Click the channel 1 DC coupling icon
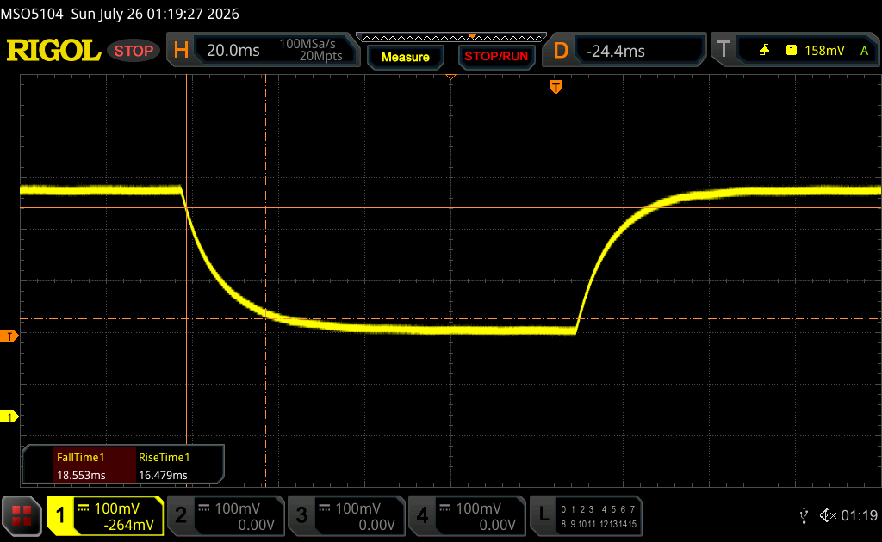Screen dimensions: 882x542 [x=84, y=508]
